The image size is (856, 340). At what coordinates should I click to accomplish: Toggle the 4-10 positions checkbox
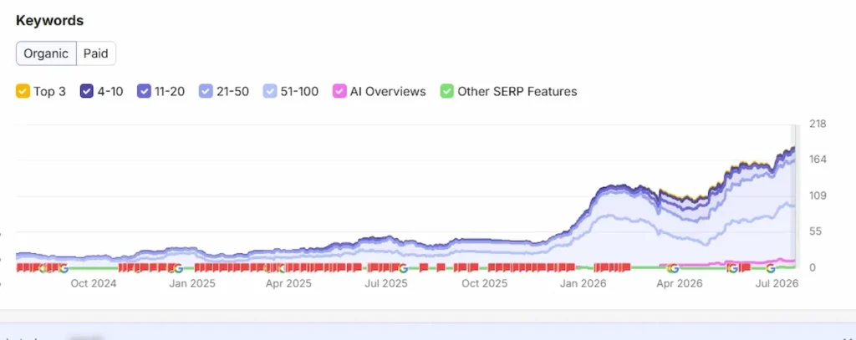tap(87, 91)
